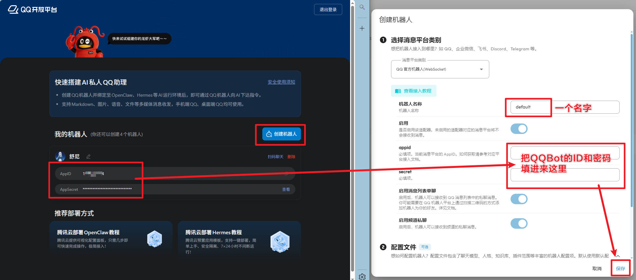Click the appid input field
Viewport: 636px width, 280px height.
(x=565, y=153)
